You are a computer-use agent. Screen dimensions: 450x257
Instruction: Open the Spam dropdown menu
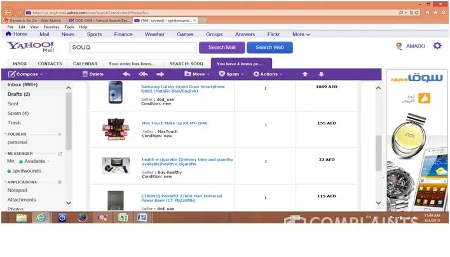point(231,74)
